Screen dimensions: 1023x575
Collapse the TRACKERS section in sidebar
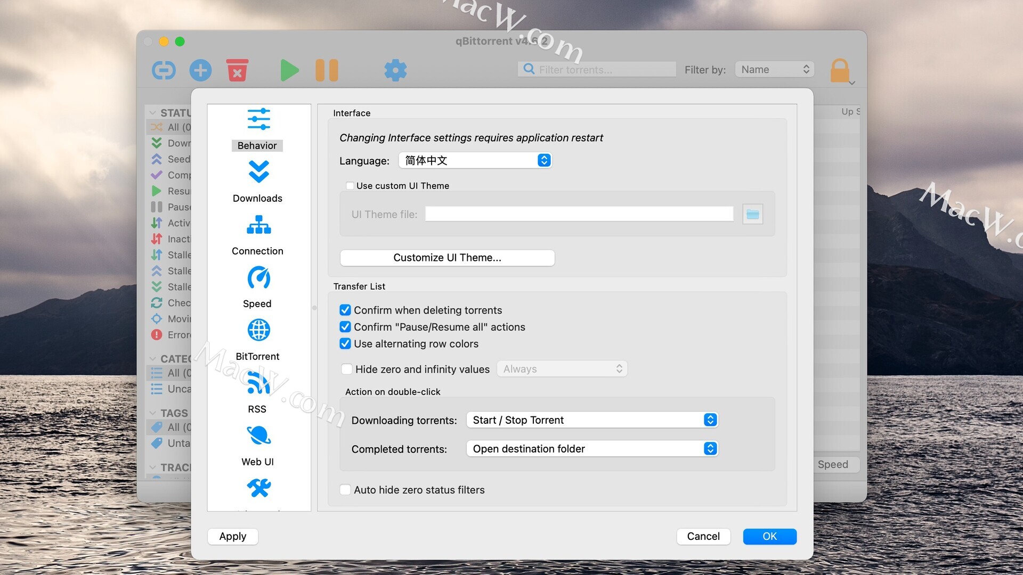[x=153, y=467]
